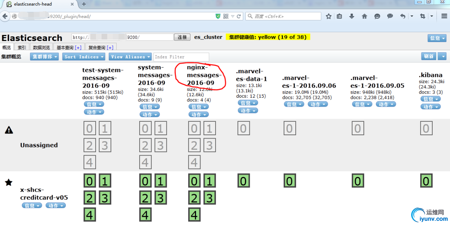Click the crop screenshot tool icon
450x225 pixels.
tap(423, 16)
